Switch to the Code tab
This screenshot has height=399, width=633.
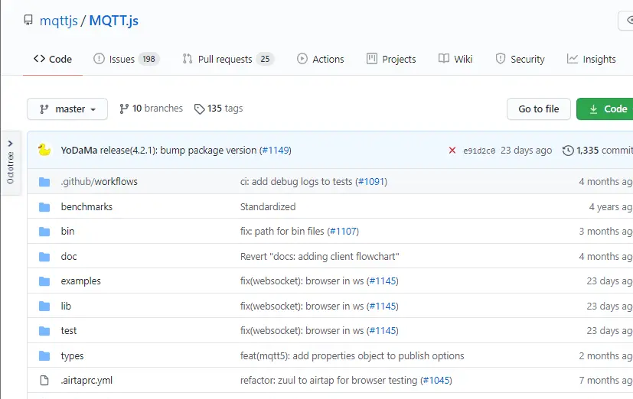tap(53, 60)
